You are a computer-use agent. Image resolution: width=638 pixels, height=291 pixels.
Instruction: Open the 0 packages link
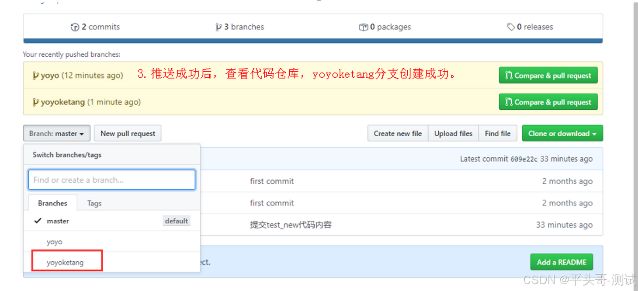click(x=385, y=27)
